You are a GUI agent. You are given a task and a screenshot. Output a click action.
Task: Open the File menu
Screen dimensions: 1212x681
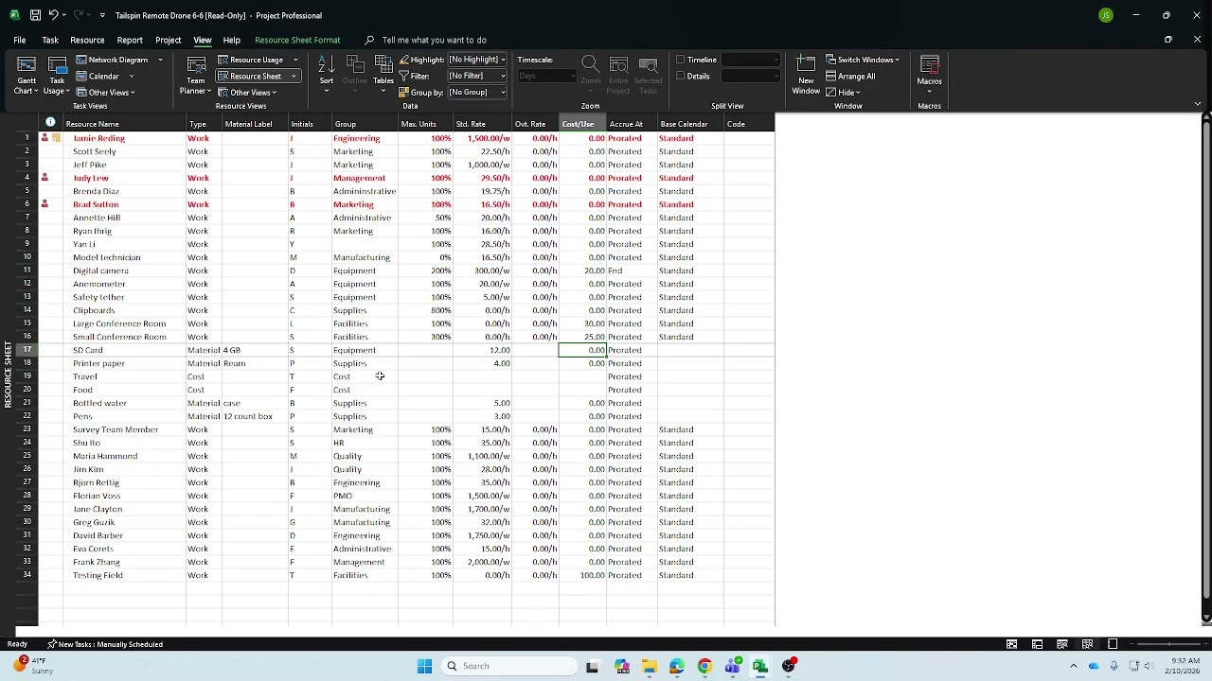(19, 40)
